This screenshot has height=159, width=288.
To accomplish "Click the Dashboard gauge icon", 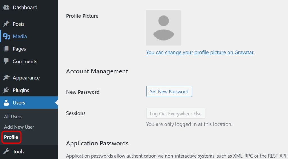I will click(x=6, y=8).
